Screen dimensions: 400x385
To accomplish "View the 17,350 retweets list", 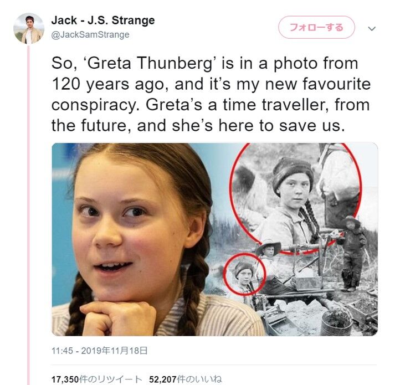I will [x=97, y=379].
